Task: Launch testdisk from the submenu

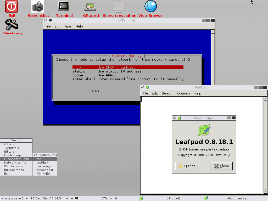Action: click(x=45, y=163)
